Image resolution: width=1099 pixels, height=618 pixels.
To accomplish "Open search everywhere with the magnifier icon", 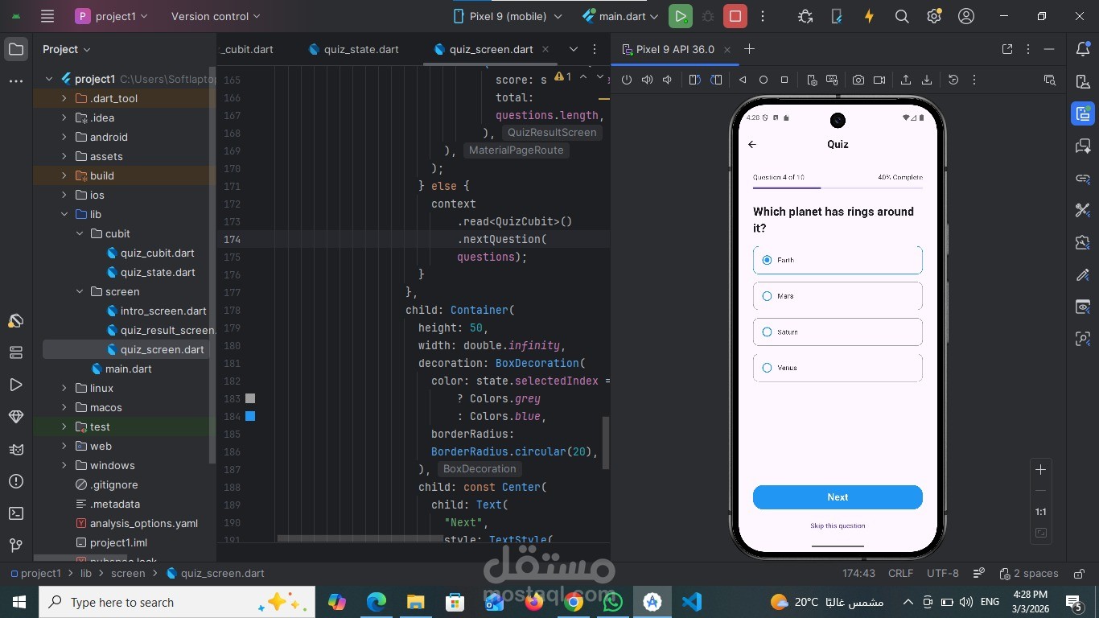I will [x=901, y=16].
